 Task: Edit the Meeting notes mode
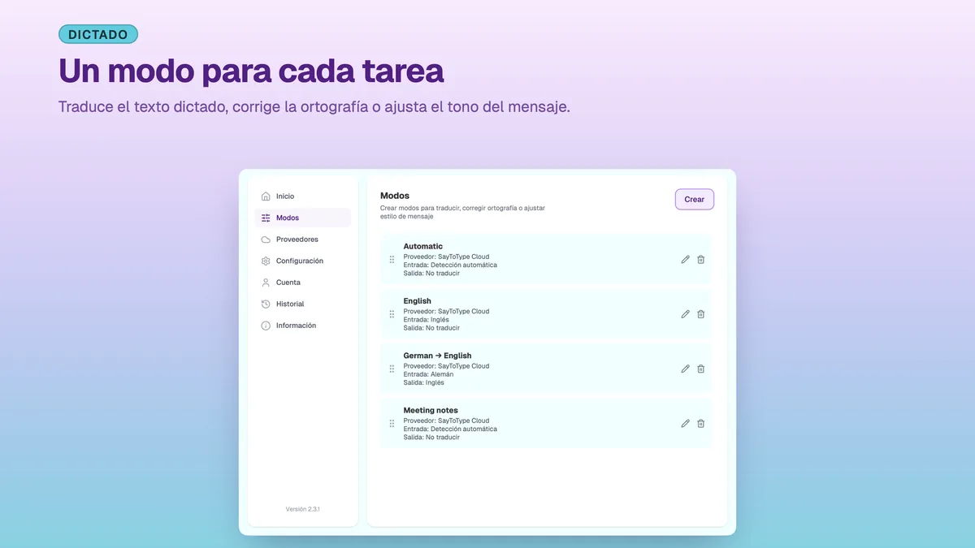[x=685, y=423]
